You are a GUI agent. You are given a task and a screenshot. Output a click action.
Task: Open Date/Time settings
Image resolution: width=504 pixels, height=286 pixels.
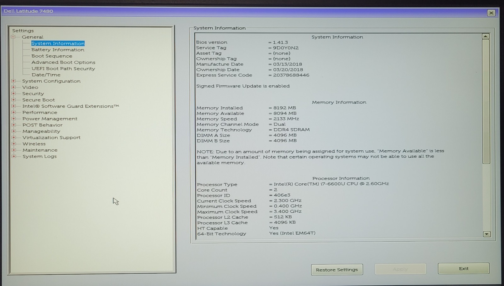pos(46,75)
